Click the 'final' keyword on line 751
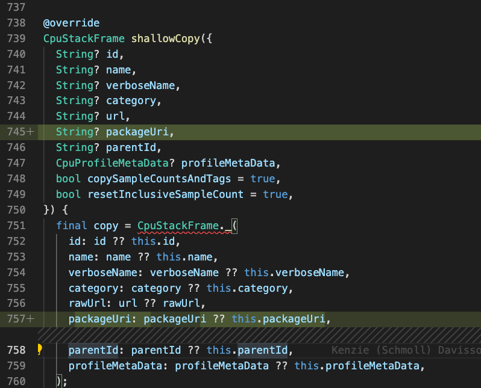Image resolution: width=481 pixels, height=388 pixels. 72,226
